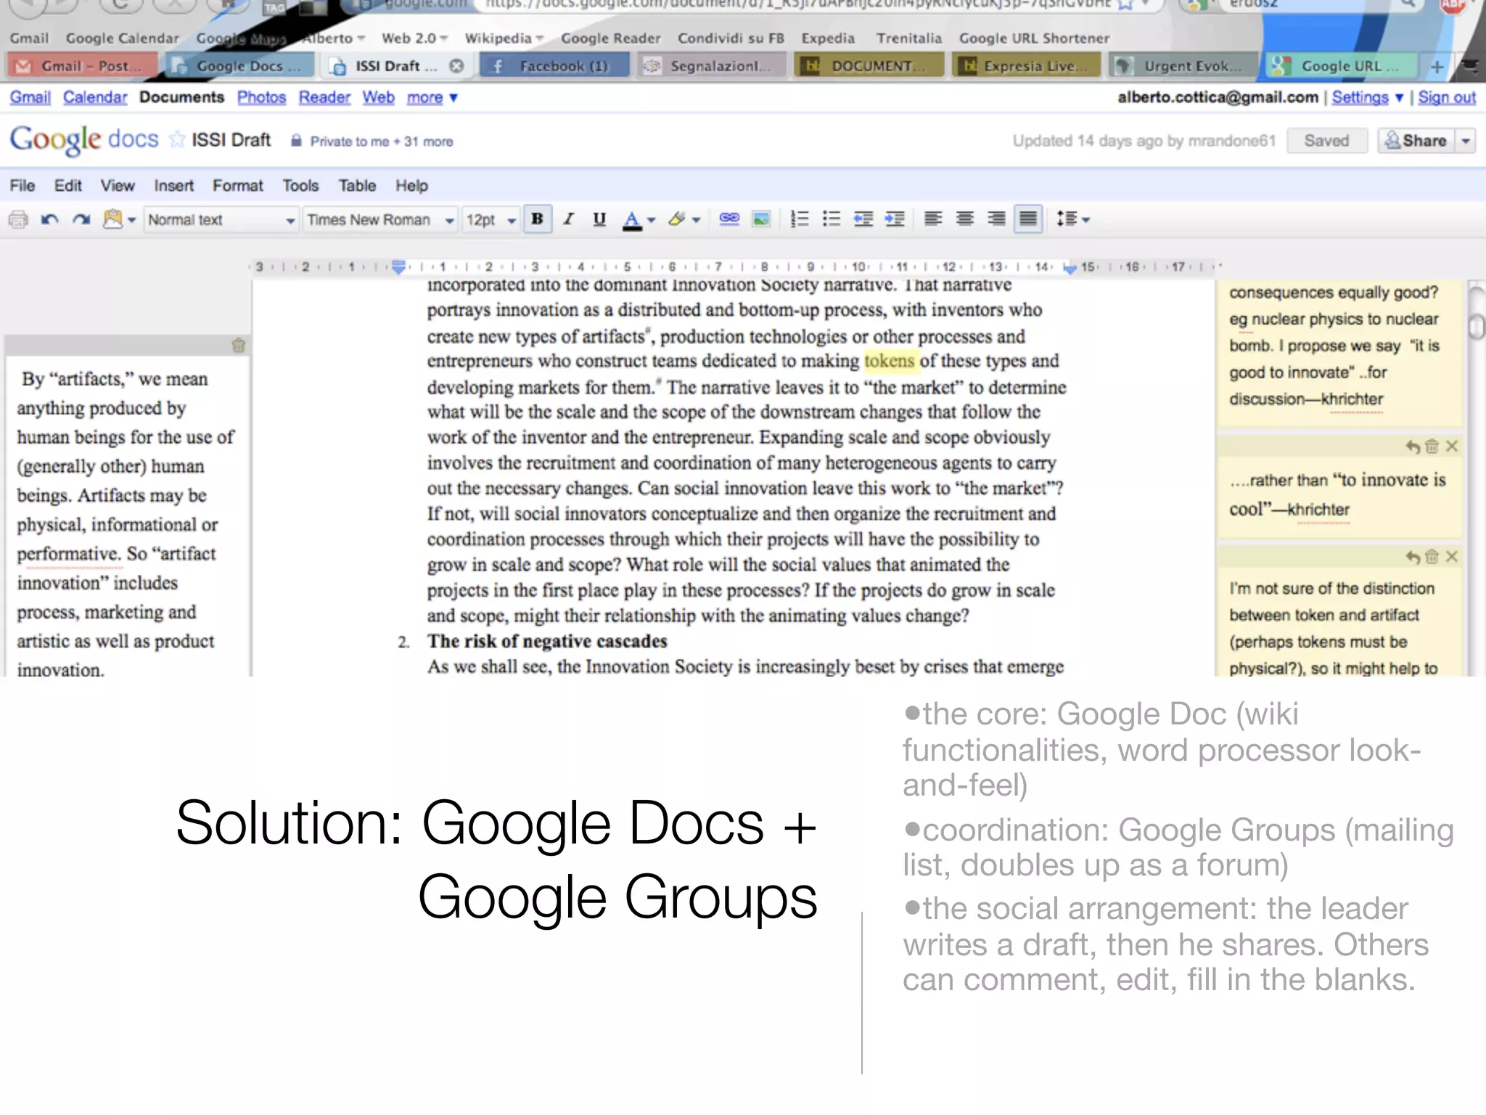Click the Sign out link
Image resolution: width=1486 pixels, height=1115 pixels.
click(1447, 97)
